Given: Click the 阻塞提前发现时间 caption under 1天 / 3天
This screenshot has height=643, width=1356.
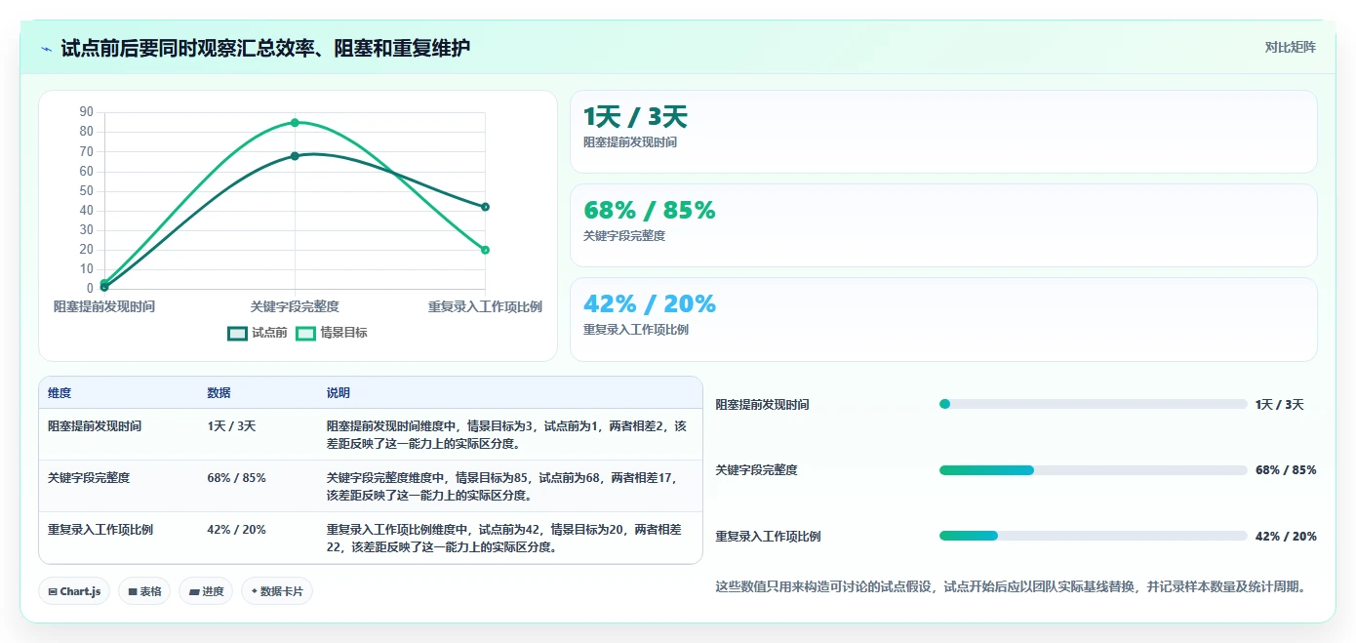Looking at the screenshot, I should (x=630, y=142).
